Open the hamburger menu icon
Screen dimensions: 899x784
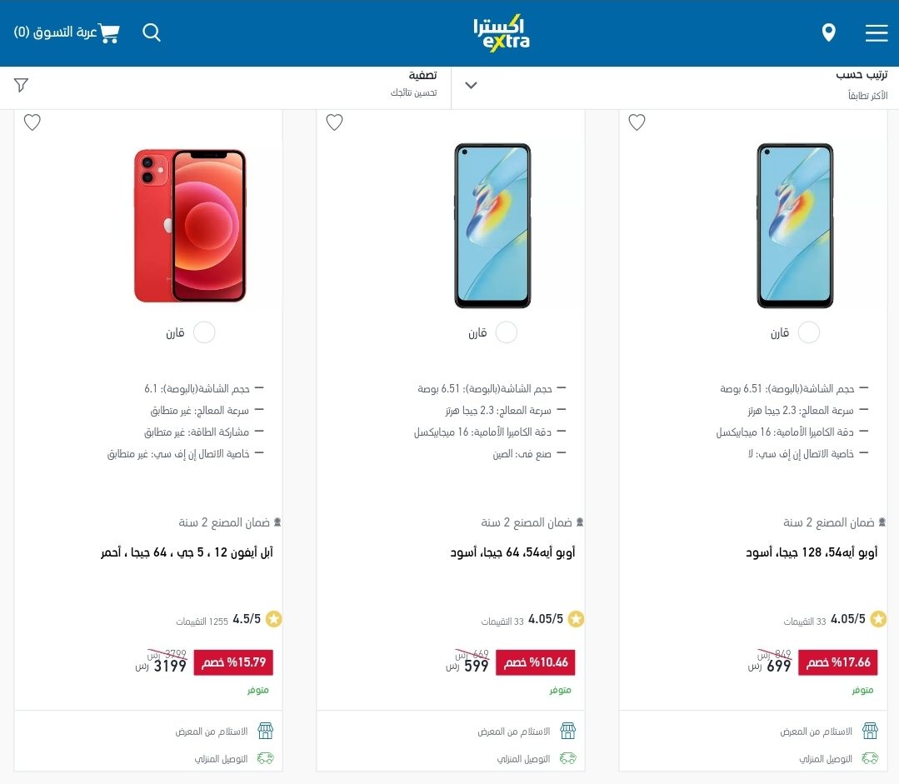(x=876, y=32)
